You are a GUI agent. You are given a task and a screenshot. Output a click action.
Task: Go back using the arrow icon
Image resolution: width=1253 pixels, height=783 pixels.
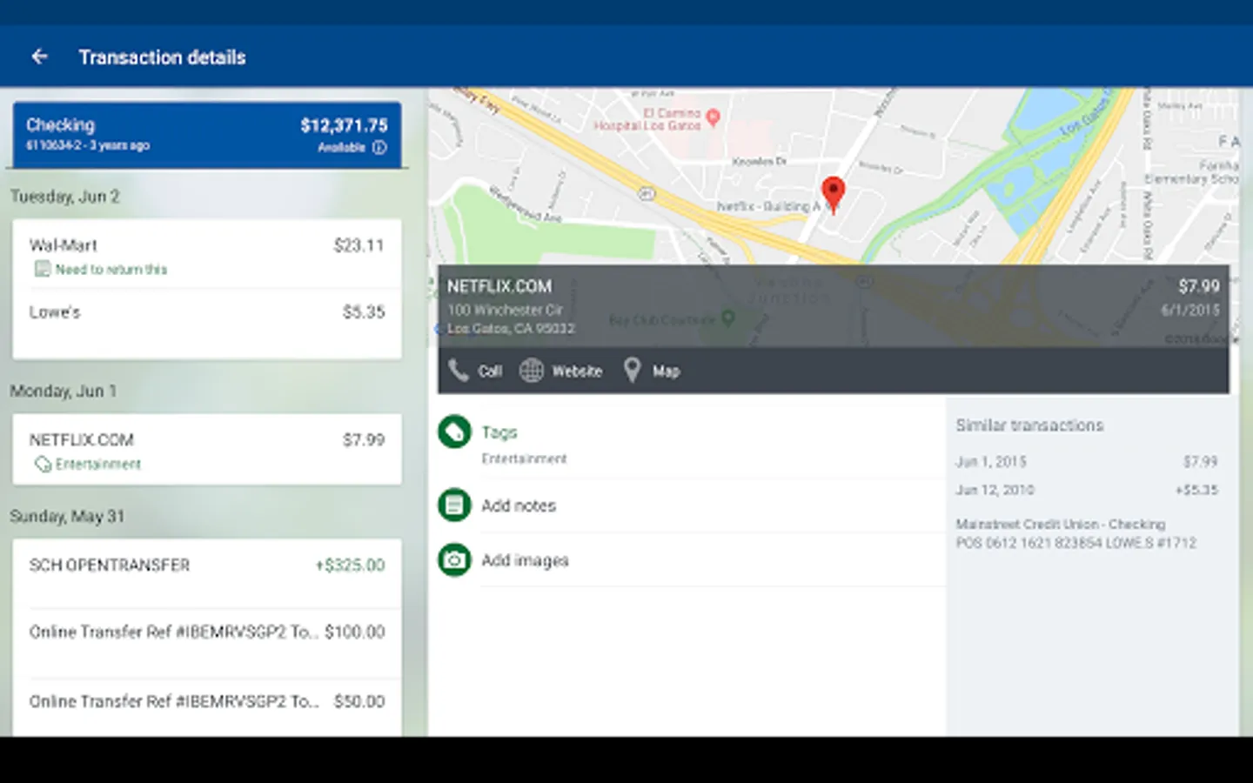(x=39, y=57)
